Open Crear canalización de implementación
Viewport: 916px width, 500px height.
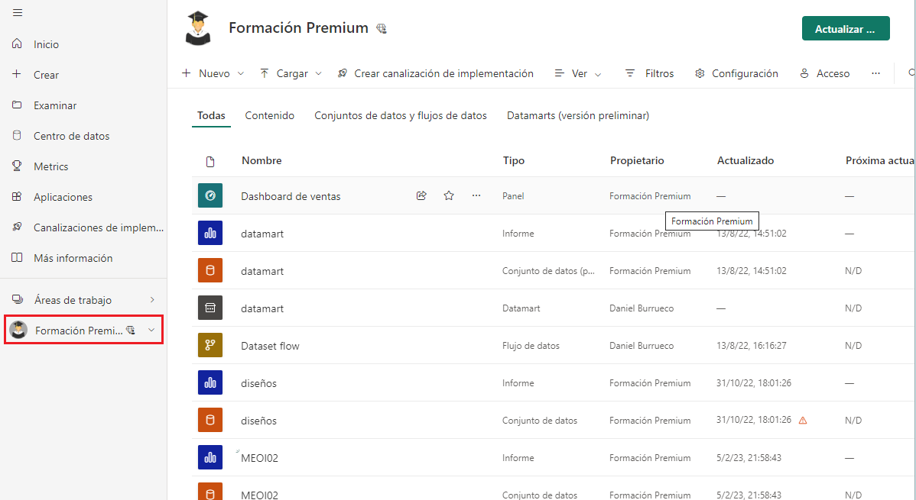click(x=435, y=74)
